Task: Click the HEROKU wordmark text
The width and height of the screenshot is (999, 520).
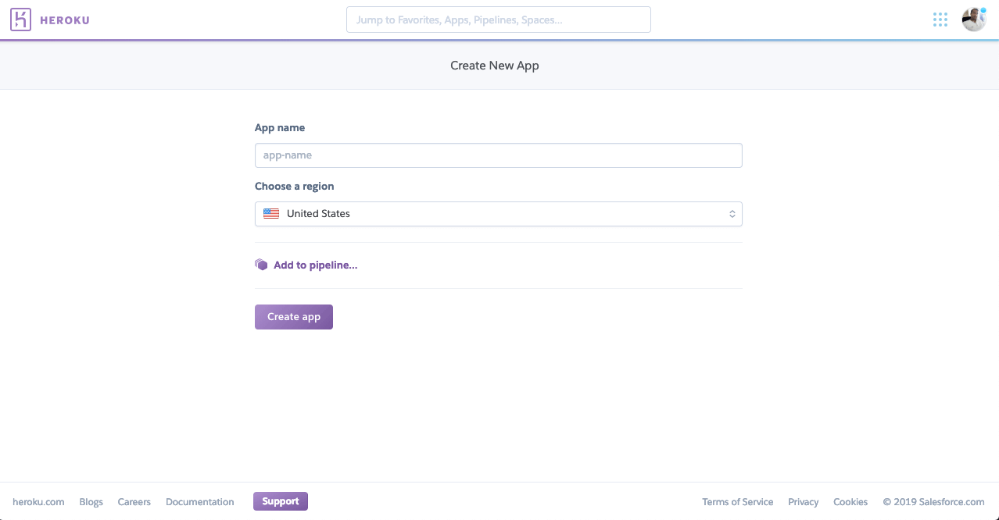Action: (x=65, y=20)
